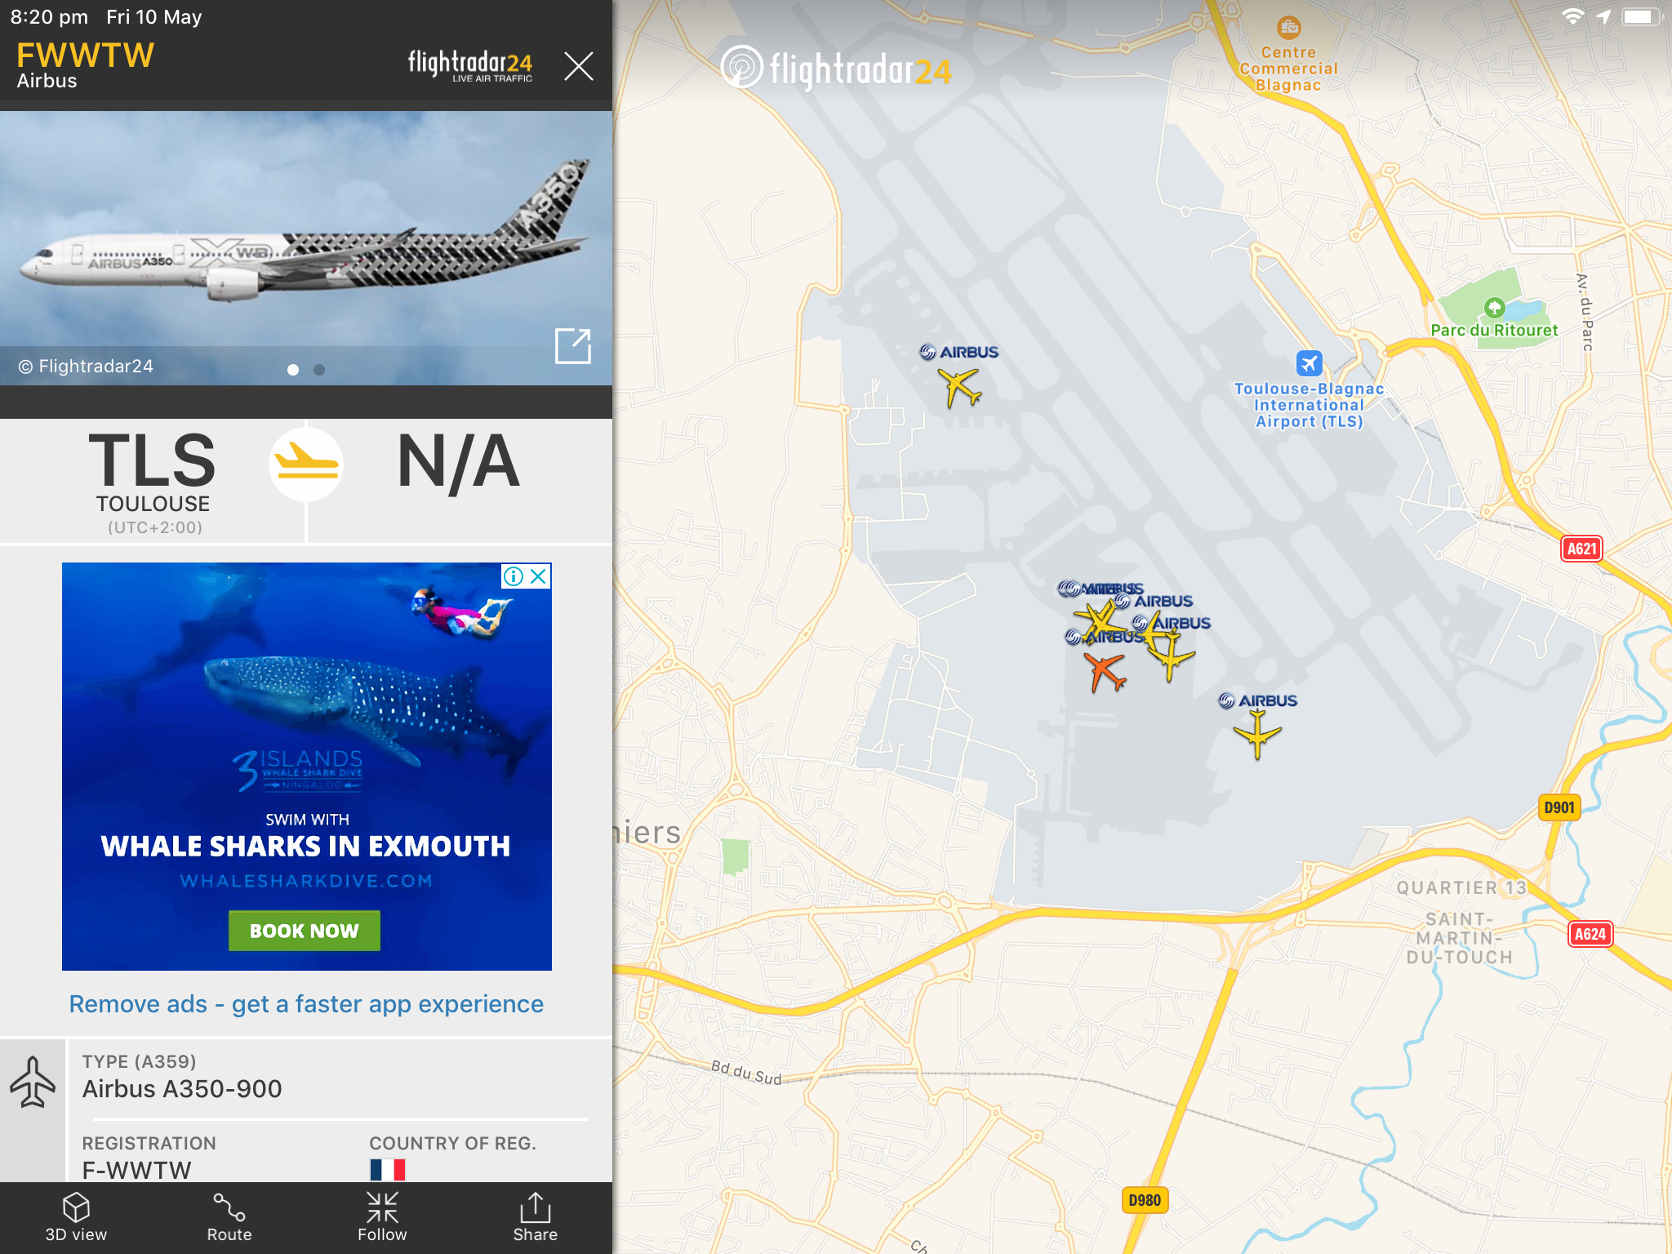The height and width of the screenshot is (1254, 1672).
Task: Tap Remove ads faster app experience link
Action: click(x=306, y=1003)
